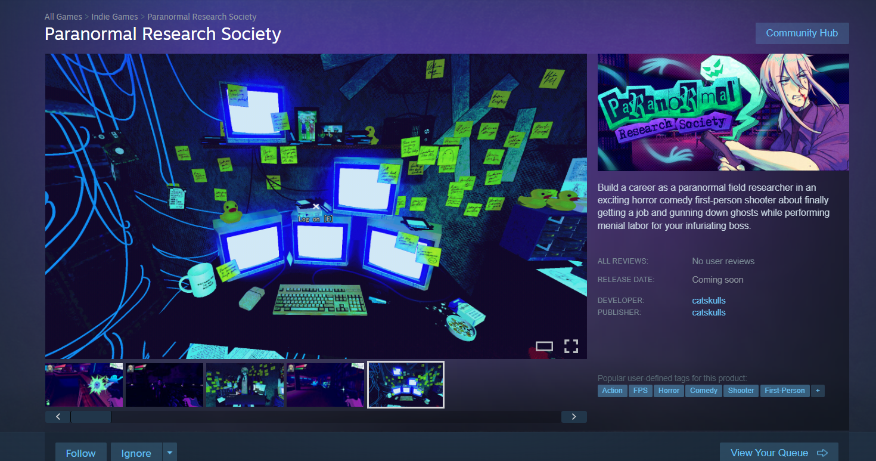Image resolution: width=876 pixels, height=461 pixels.
Task: Click the "ALL REVIEWS:" label
Action: pos(623,261)
